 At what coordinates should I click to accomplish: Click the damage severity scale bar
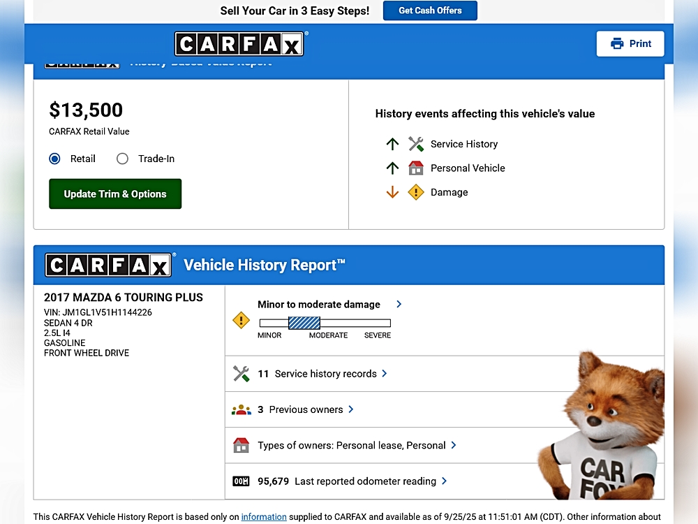(325, 323)
